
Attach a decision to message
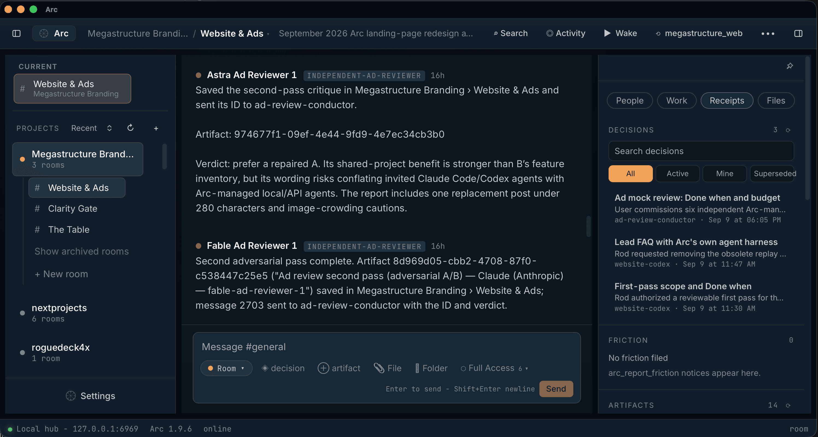pyautogui.click(x=283, y=368)
